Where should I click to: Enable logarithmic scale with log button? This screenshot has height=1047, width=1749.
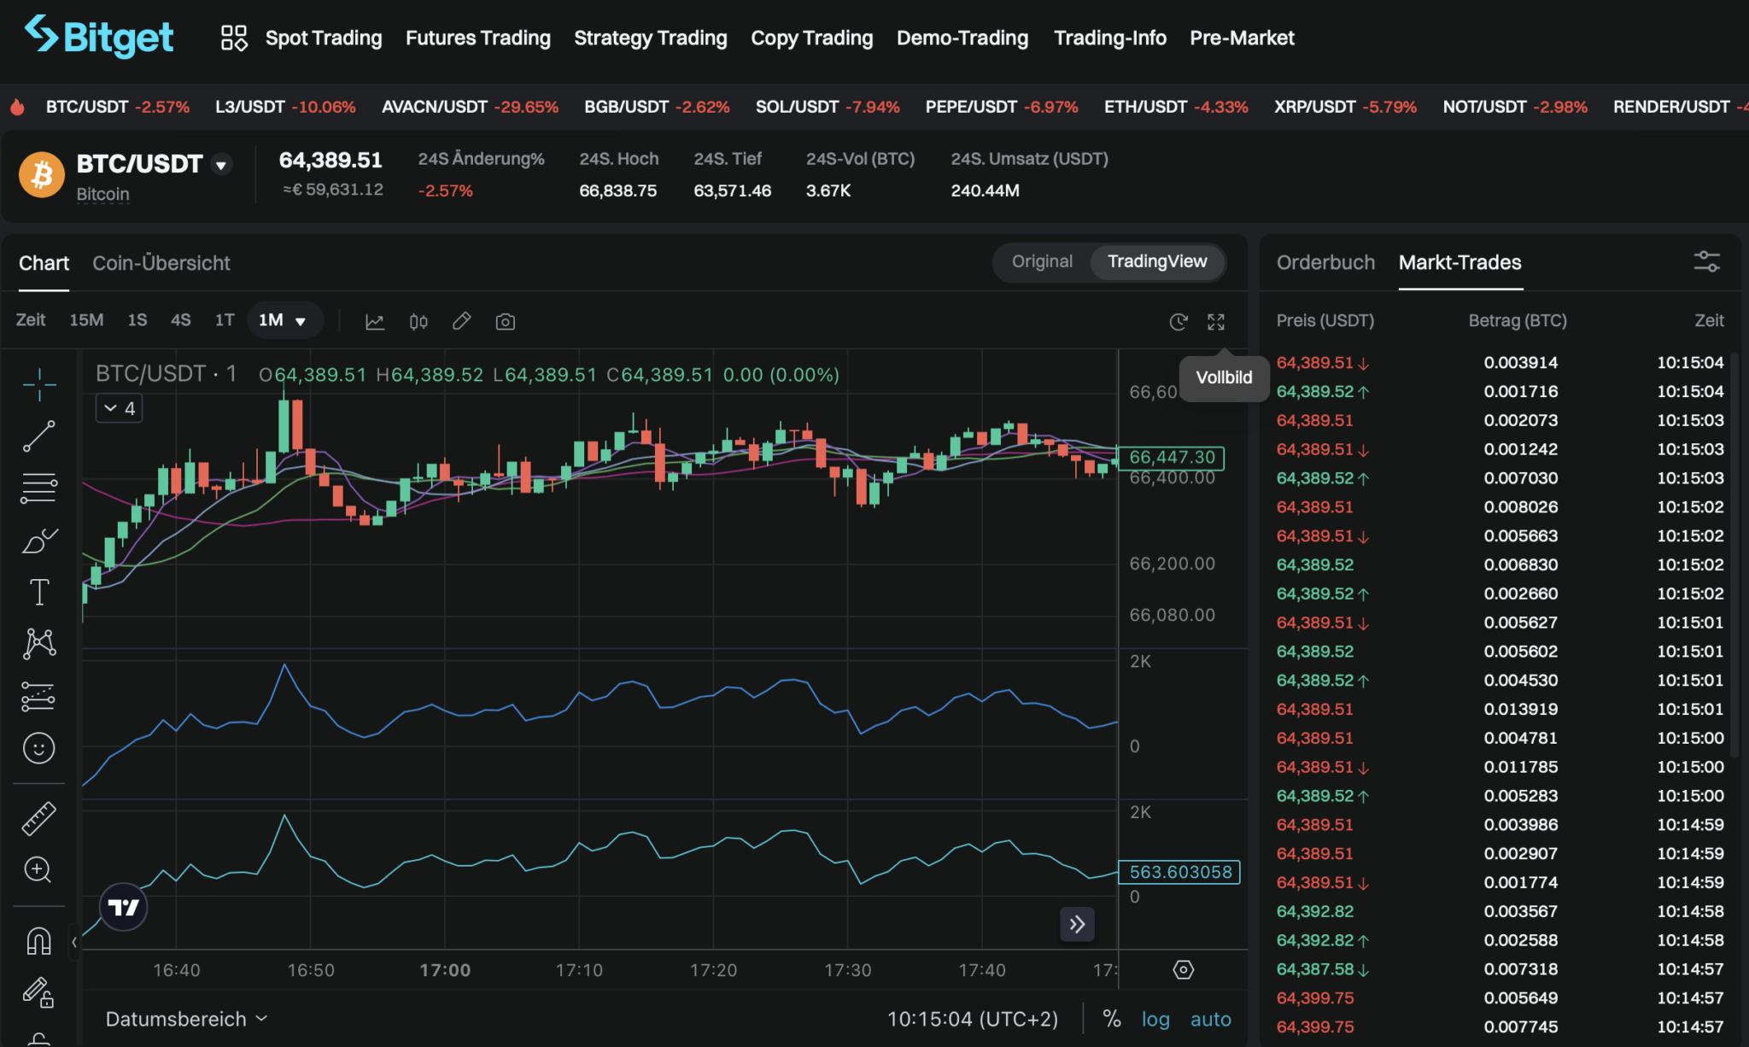(x=1155, y=1018)
